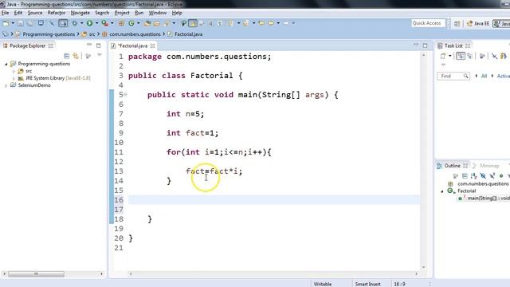Click the Open Perspective icon

[457, 23]
